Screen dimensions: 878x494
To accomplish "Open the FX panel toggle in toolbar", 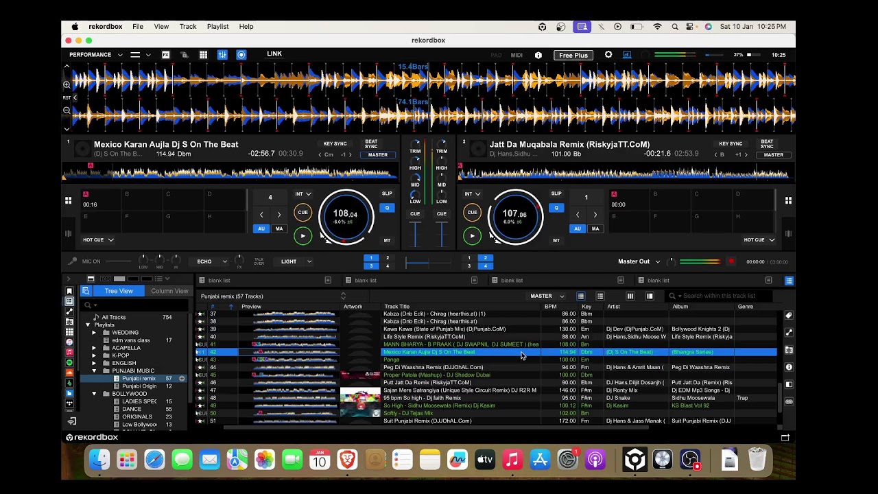I will [x=166, y=55].
